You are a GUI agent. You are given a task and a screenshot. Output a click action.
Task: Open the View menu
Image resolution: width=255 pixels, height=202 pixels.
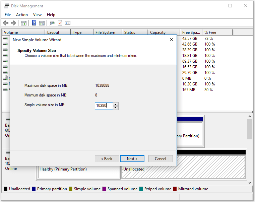tap(37, 15)
